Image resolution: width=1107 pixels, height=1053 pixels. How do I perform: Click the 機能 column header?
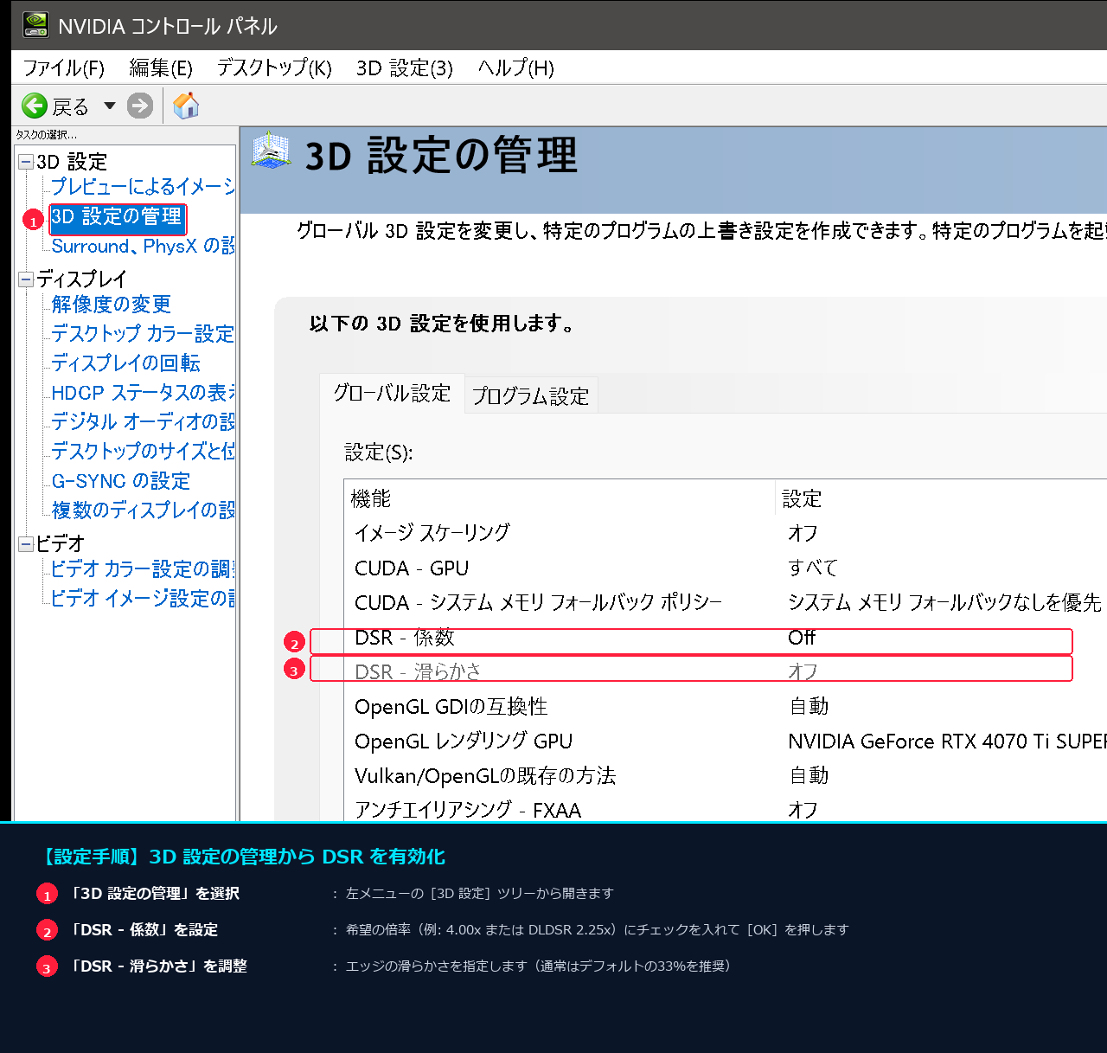click(560, 498)
